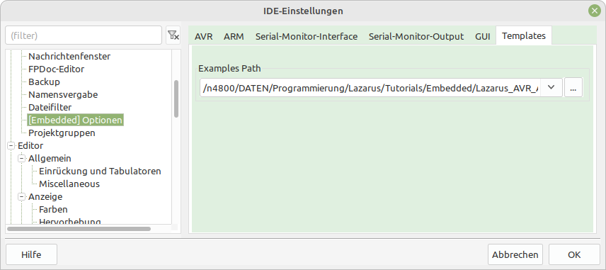Screen dimensions: 606x270
Task: Click into the filter search field
Action: pyautogui.click(x=84, y=35)
